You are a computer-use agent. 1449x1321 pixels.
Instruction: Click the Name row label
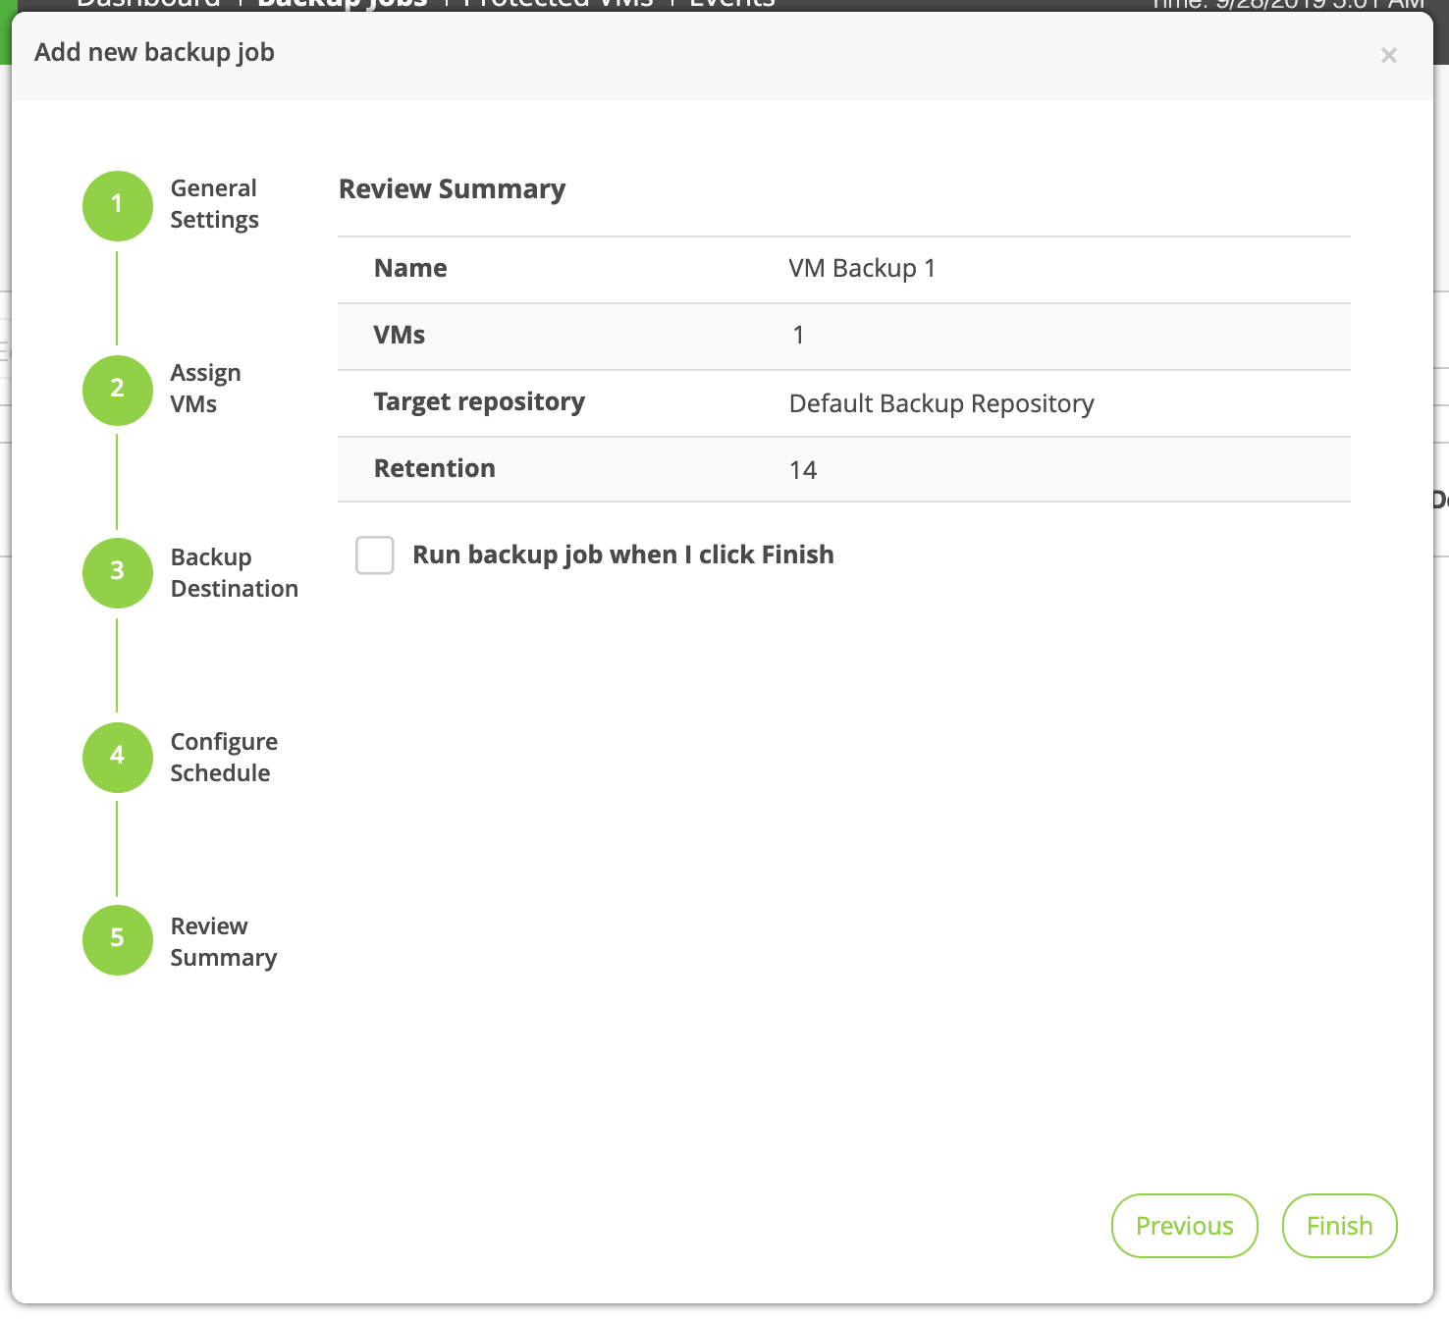[410, 268]
